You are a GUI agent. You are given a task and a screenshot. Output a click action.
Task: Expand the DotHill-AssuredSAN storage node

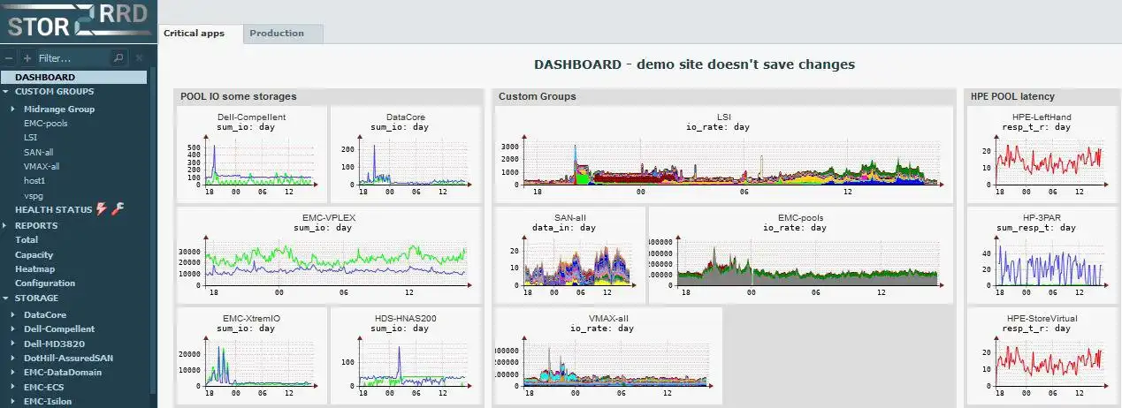[x=13, y=358]
